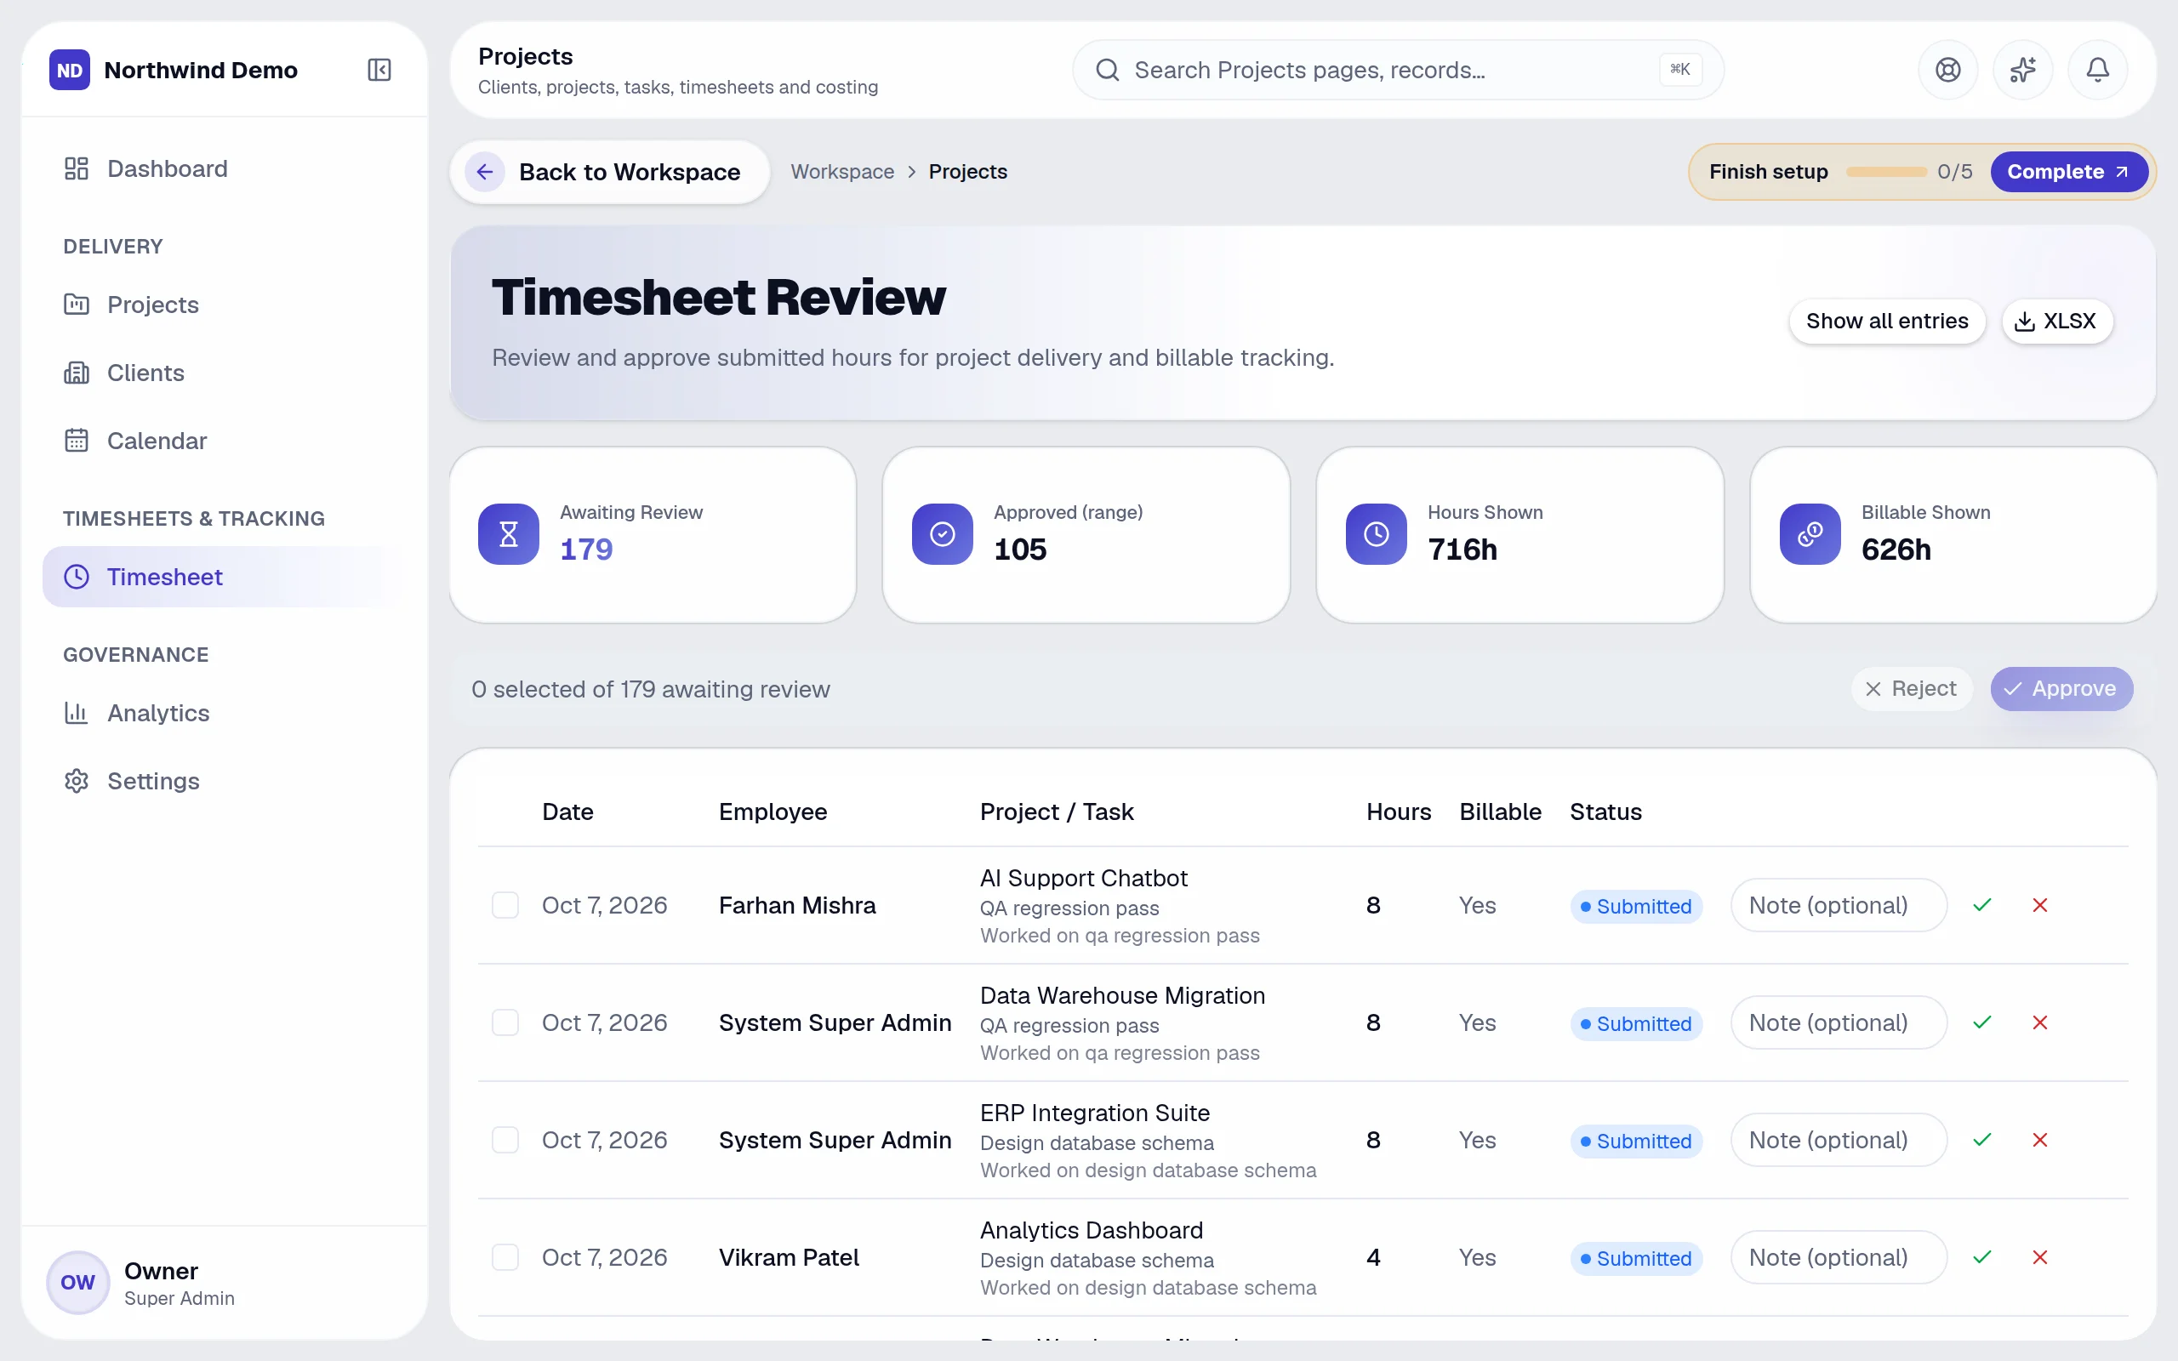
Task: Open Analytics in the sidebar
Action: (223, 713)
